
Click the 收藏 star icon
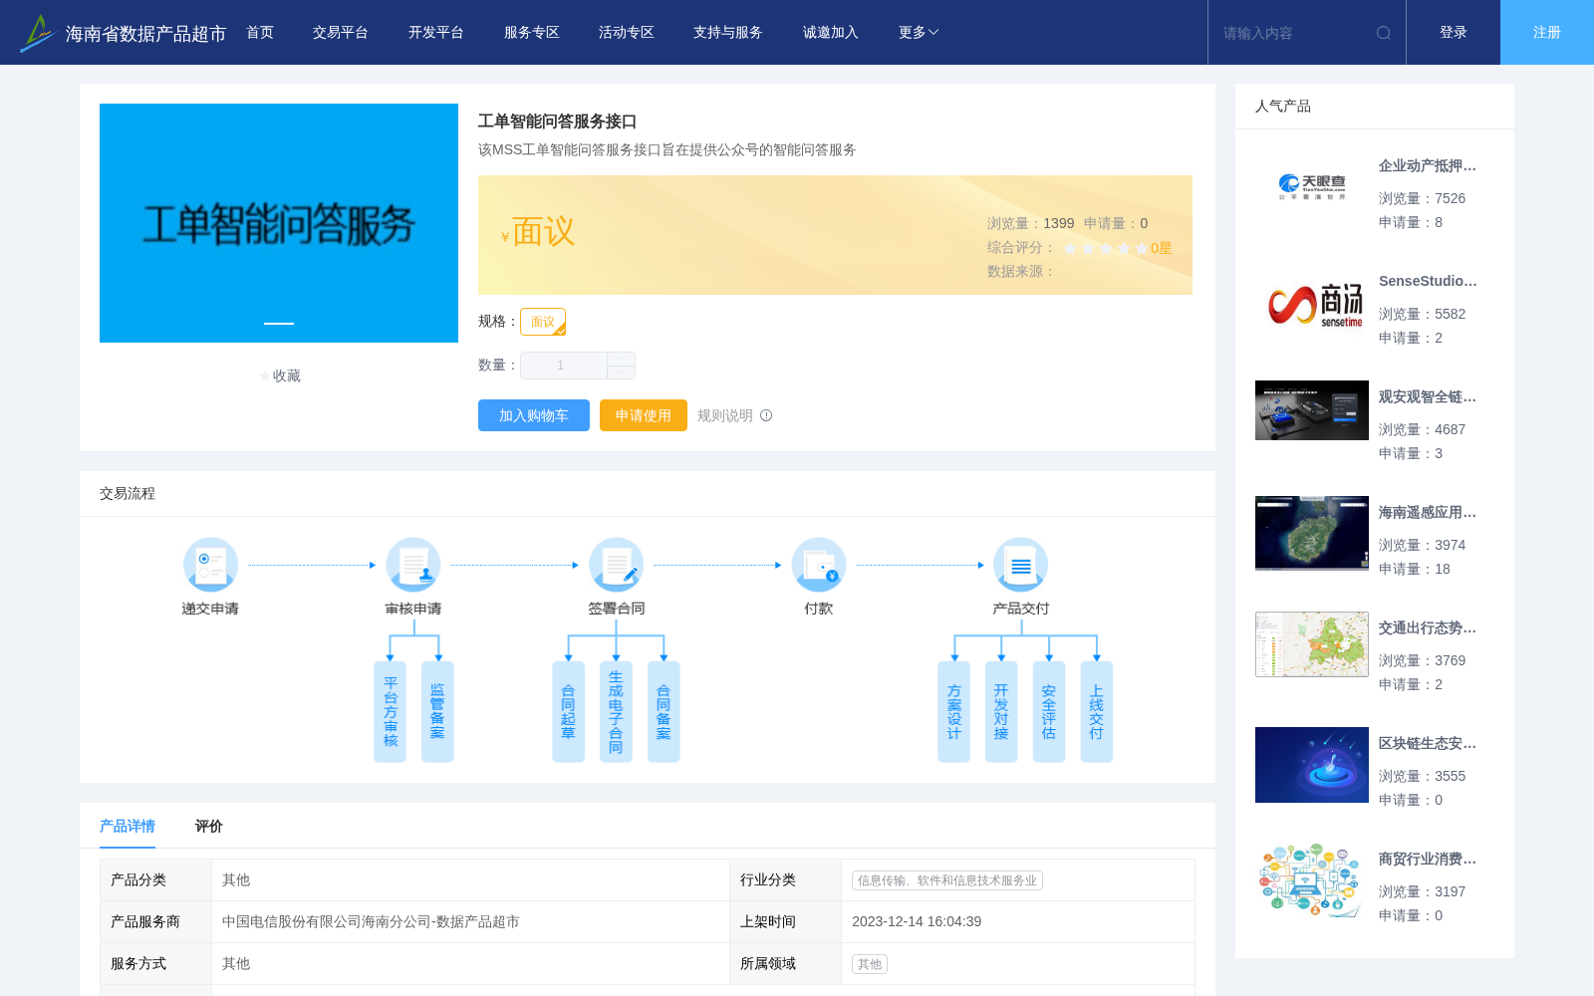pos(265,375)
